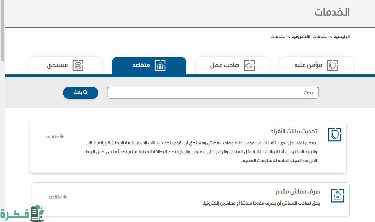Click the tag icon on صرف معاش مقدم card
Viewport: 375px width, 222px height.
pos(65,197)
